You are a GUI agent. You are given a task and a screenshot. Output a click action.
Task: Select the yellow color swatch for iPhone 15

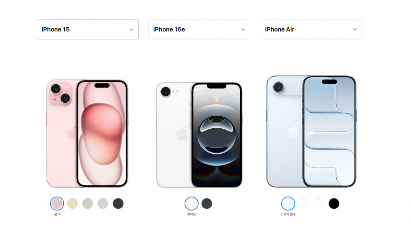[x=72, y=204]
